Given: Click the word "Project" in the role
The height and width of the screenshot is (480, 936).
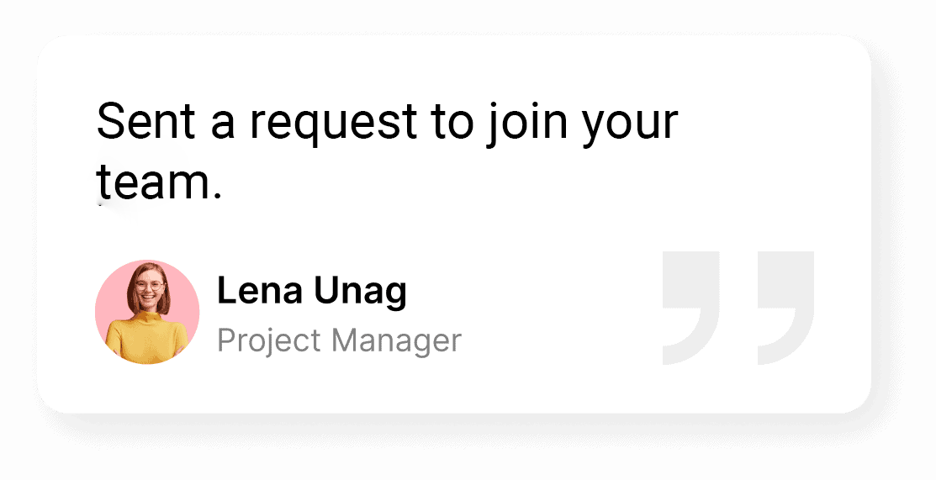Looking at the screenshot, I should tap(269, 342).
